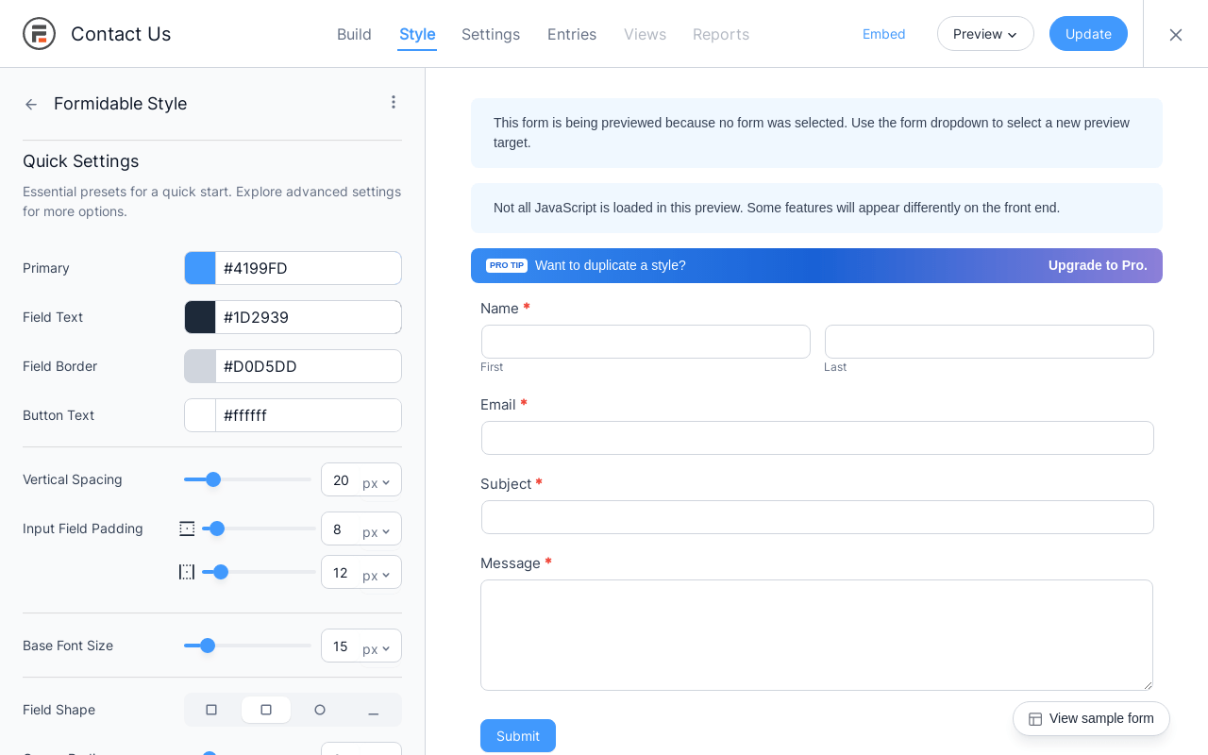Image resolution: width=1208 pixels, height=755 pixels.
Task: Open Base Font Size unit dropdown
Action: [x=377, y=649]
